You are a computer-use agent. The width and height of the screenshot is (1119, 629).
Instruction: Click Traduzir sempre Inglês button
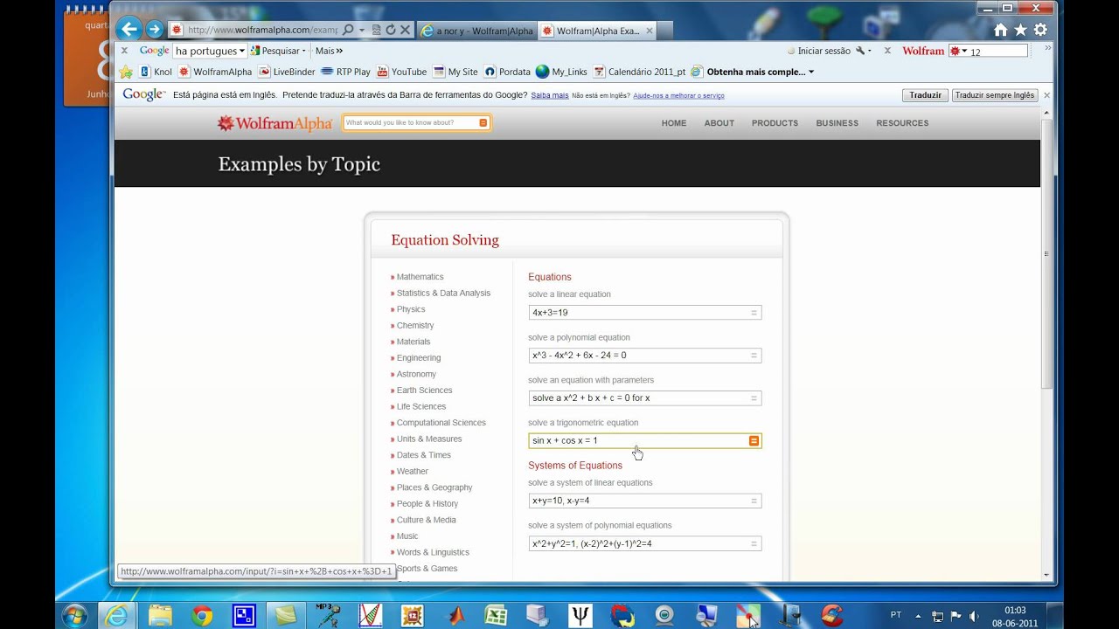click(x=995, y=95)
